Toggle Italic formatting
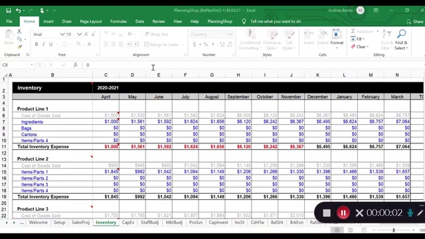Screen dimensions: 425x239 [43, 44]
